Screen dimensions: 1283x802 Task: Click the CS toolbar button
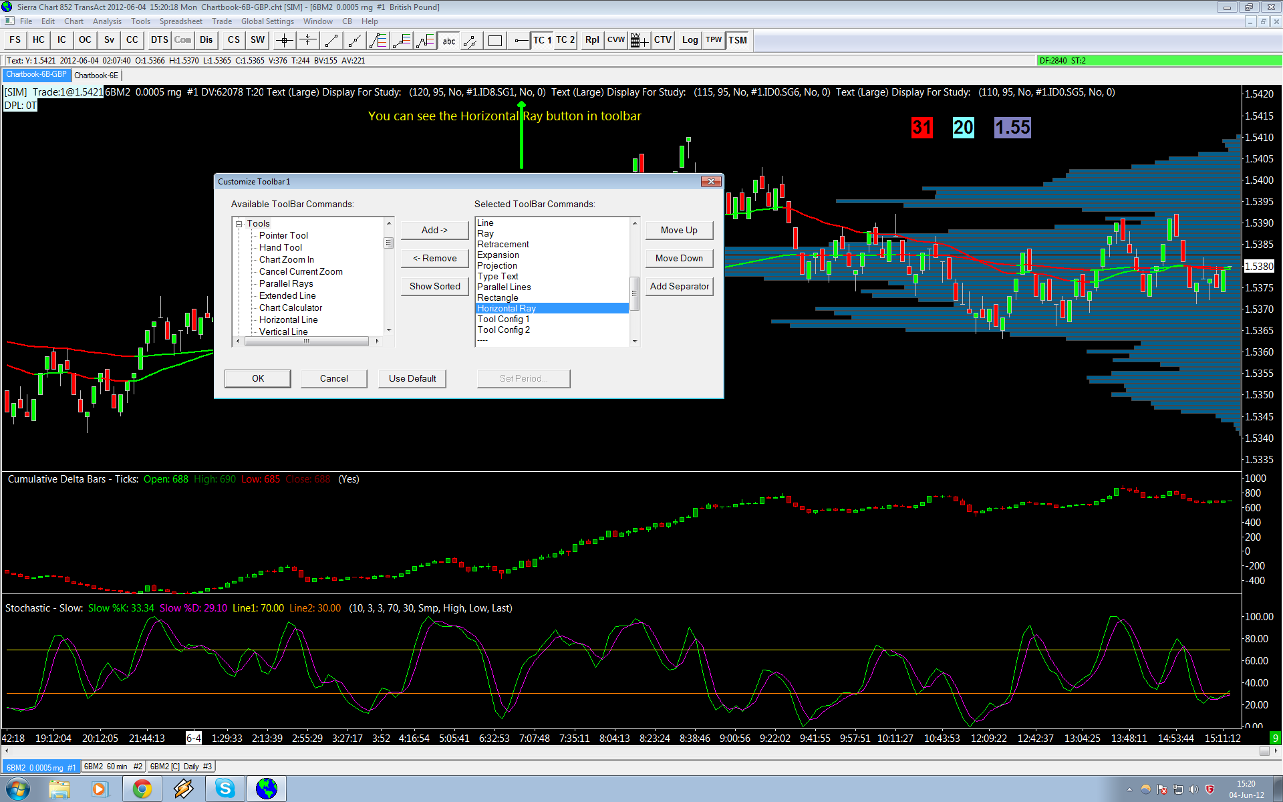click(234, 40)
